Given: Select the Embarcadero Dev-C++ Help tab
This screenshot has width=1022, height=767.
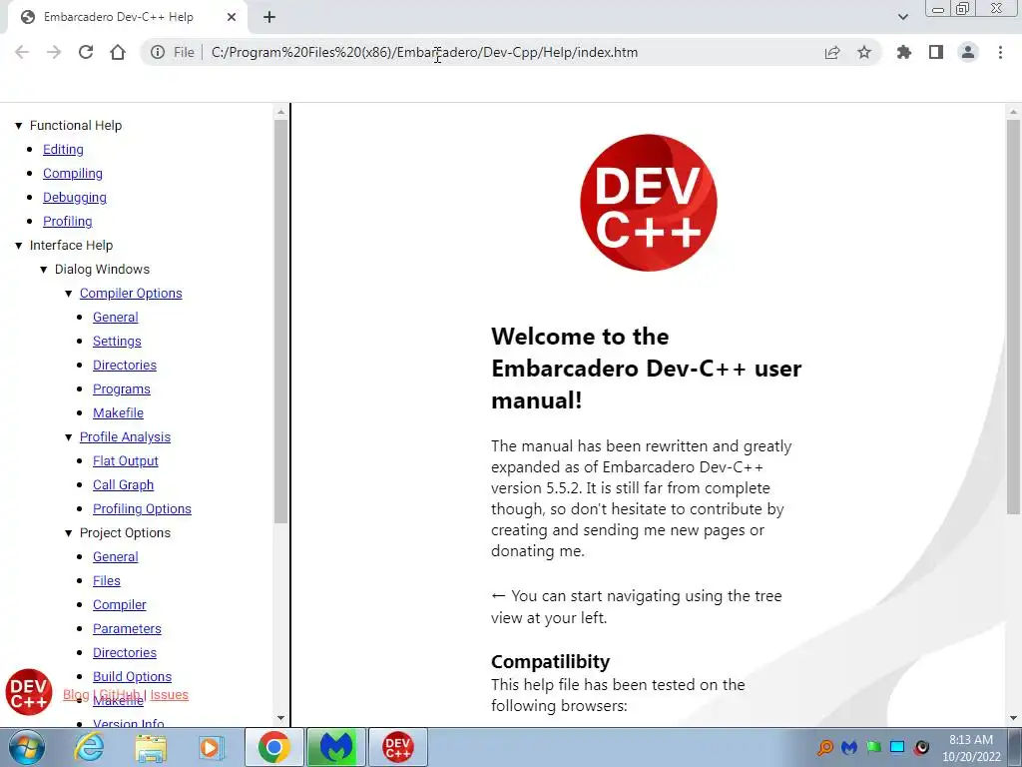Looking at the screenshot, I should pos(127,17).
